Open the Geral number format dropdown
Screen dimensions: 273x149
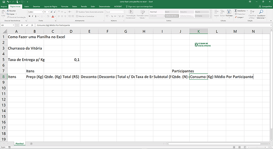pos(123,12)
